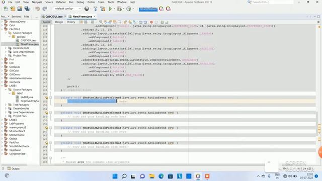Image resolution: width=322 pixels, height=181 pixels.
Task: Click the New File toolbar icon
Action: (x=6, y=9)
